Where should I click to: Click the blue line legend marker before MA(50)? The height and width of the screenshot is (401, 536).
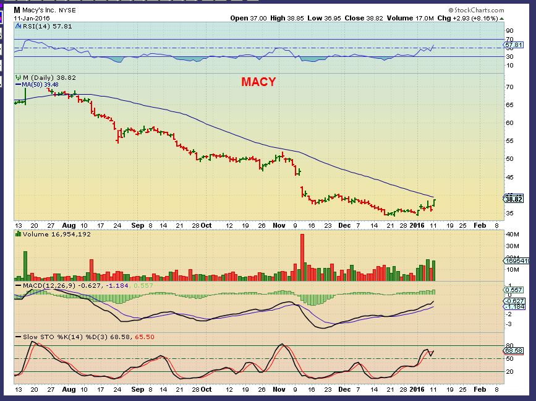point(18,84)
